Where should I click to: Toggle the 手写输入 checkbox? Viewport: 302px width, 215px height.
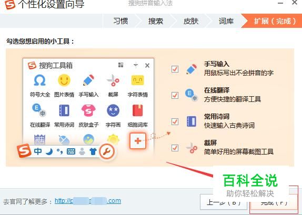pos(175,69)
